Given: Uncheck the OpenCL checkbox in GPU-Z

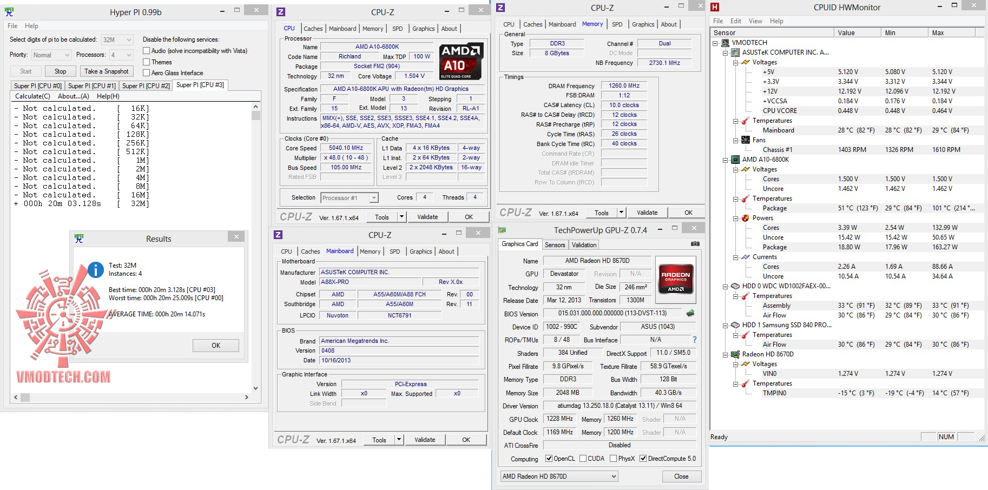Looking at the screenshot, I should tap(549, 459).
